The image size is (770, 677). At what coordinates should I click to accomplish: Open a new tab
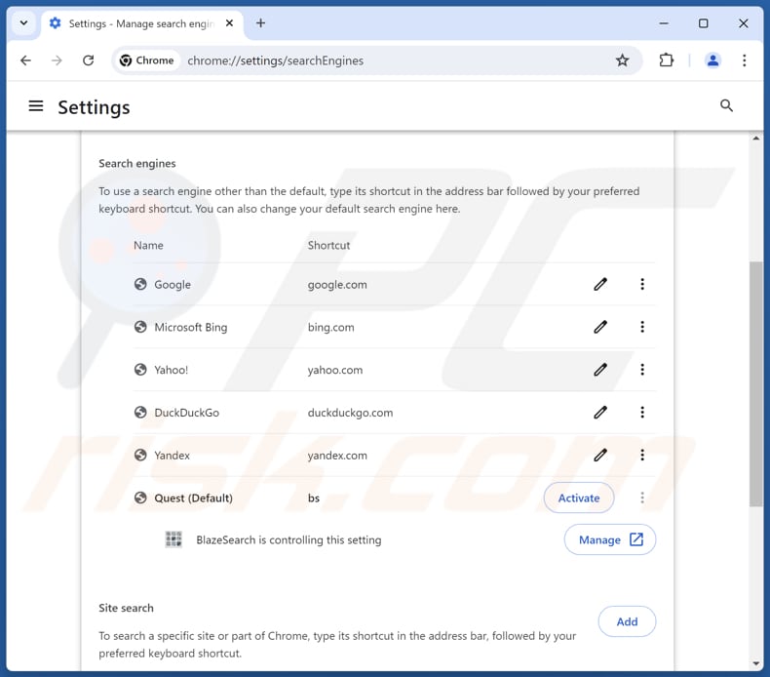tap(260, 23)
